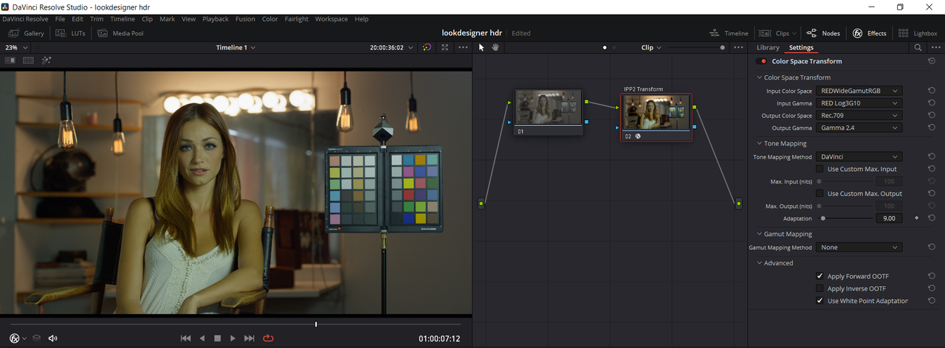
Task: Reset Input Color Space setting
Action: click(932, 91)
